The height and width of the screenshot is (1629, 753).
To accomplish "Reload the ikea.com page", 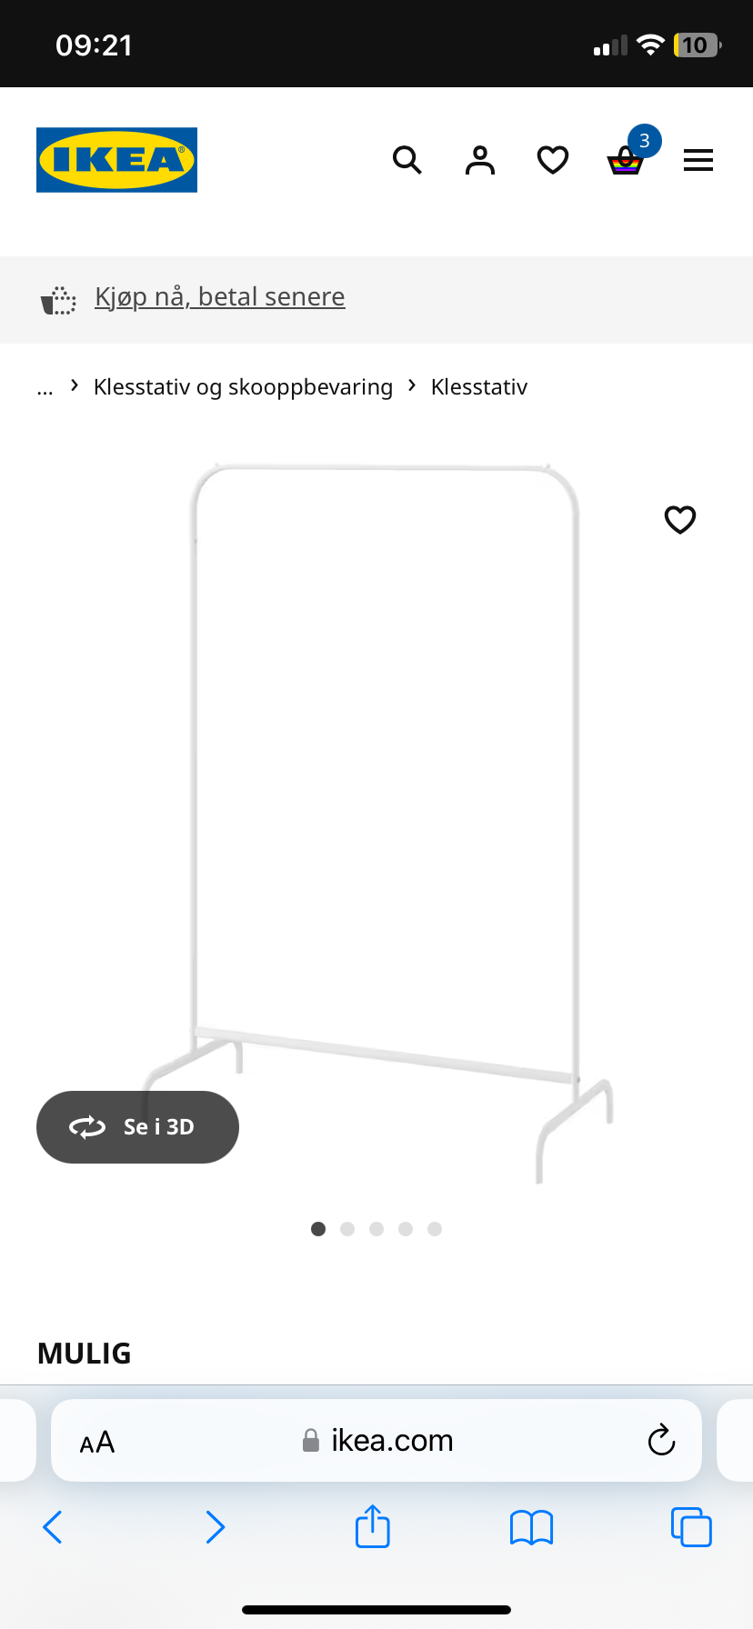I will tap(661, 1440).
